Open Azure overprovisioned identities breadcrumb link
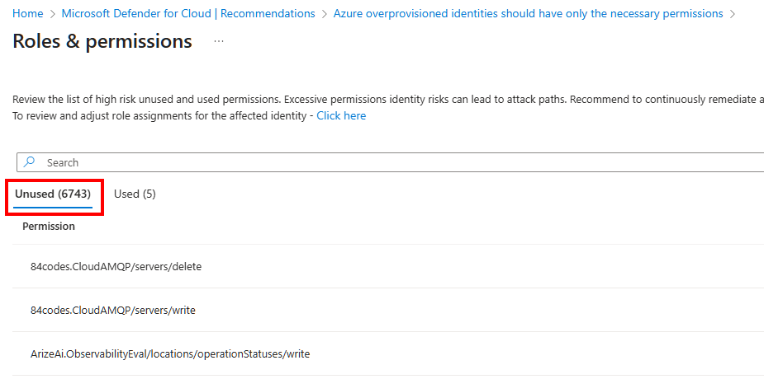 click(528, 14)
